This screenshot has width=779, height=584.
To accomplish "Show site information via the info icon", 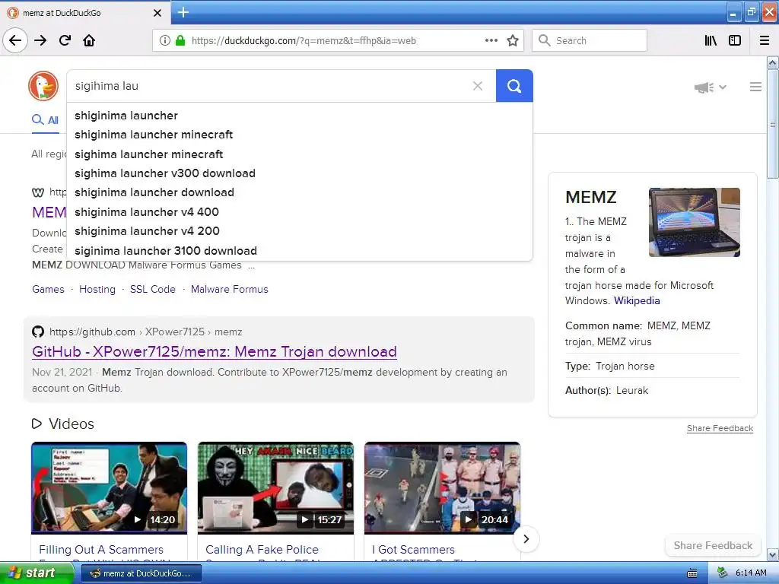I will click(x=165, y=41).
